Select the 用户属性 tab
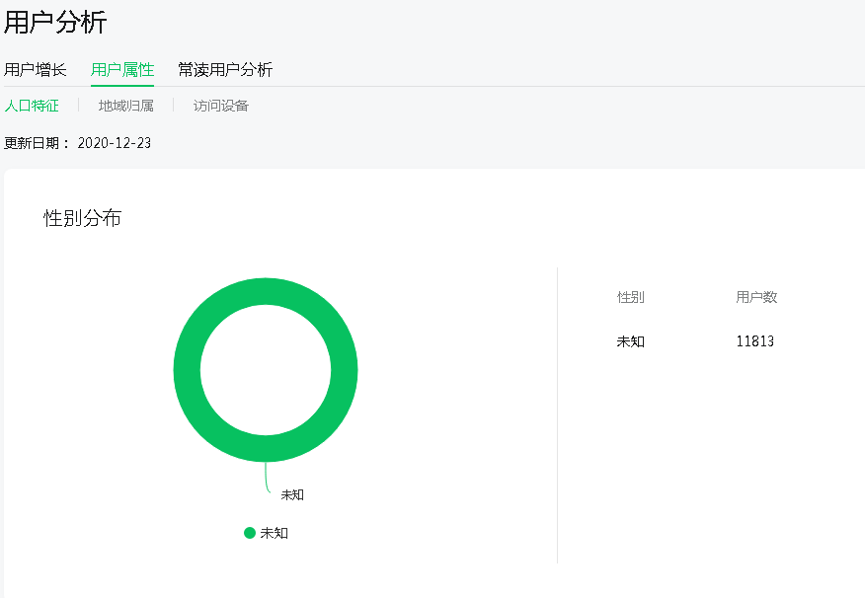The width and height of the screenshot is (865, 598). click(122, 70)
